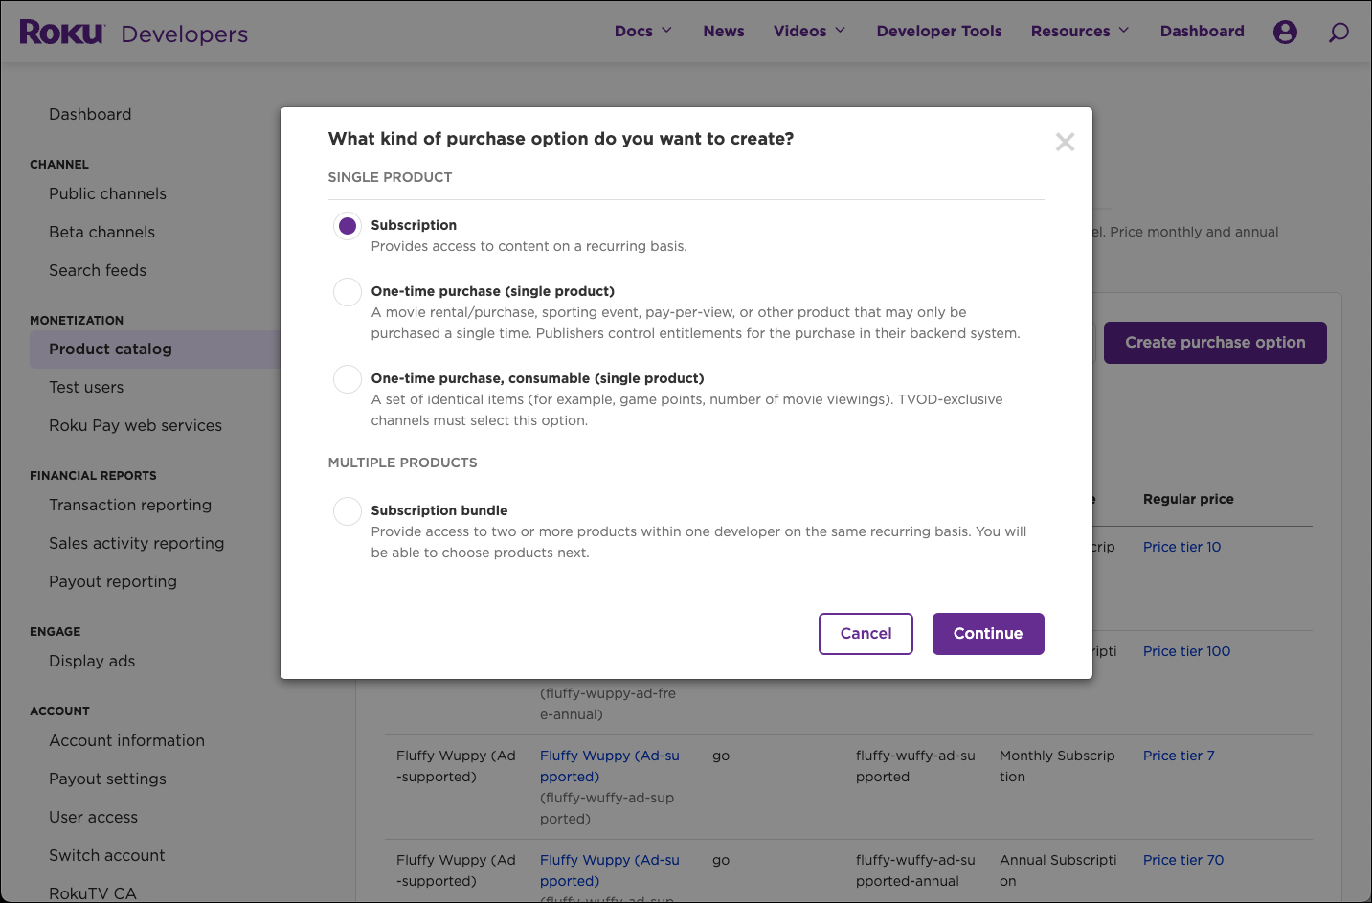Viewport: 1372px width, 903px height.
Task: Open the user account profile icon
Action: click(1285, 32)
